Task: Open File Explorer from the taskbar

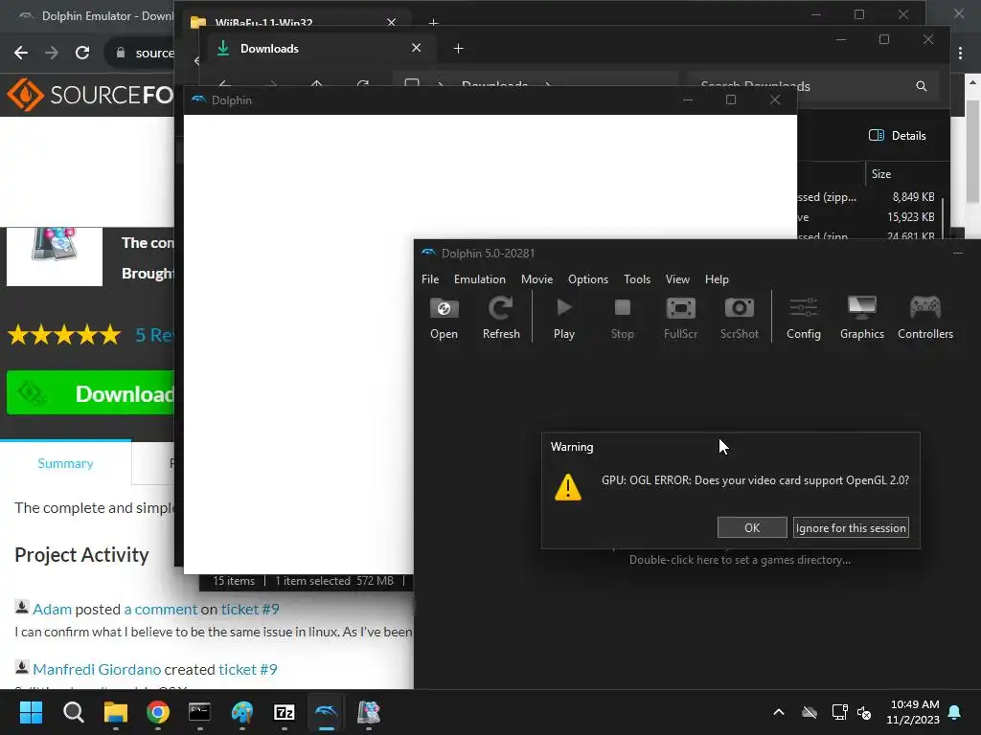Action: point(116,712)
